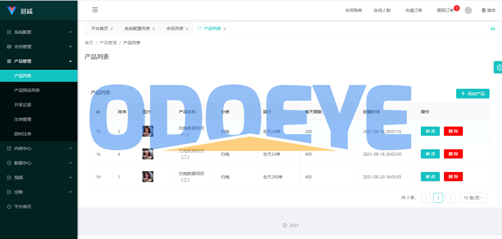The image size is (502, 239).
Task: Collapse the 产品管理 menu chevron
Action: click(x=70, y=61)
